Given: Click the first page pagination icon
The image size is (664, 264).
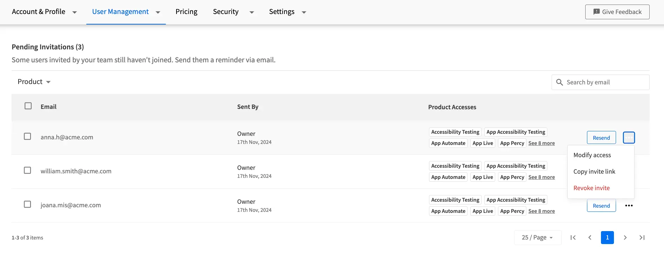Looking at the screenshot, I should [573, 237].
